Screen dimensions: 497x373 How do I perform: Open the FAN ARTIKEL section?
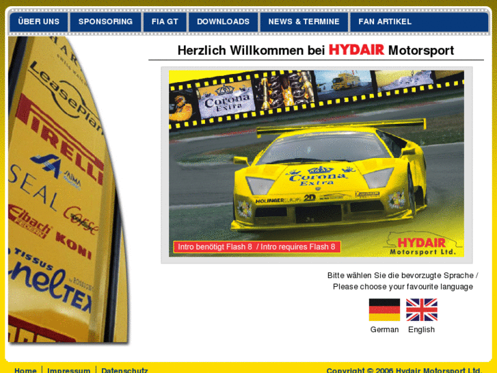[385, 22]
